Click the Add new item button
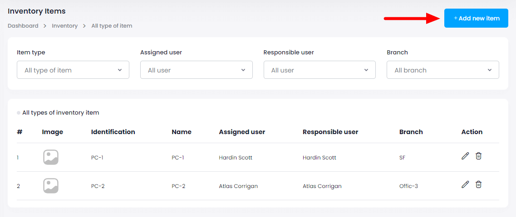 tap(476, 19)
